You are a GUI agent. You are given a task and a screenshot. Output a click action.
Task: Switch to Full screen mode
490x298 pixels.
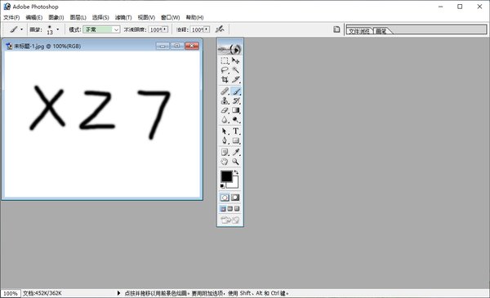coord(237,209)
